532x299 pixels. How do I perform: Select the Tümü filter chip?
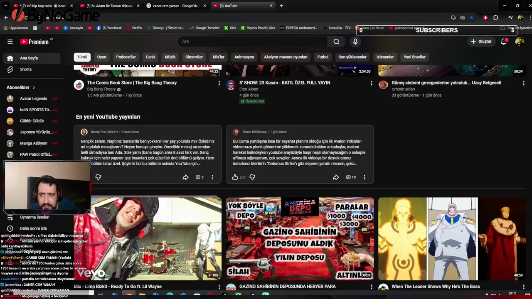(82, 57)
